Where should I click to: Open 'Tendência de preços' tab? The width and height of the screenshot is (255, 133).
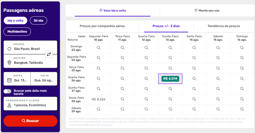coord(224,26)
